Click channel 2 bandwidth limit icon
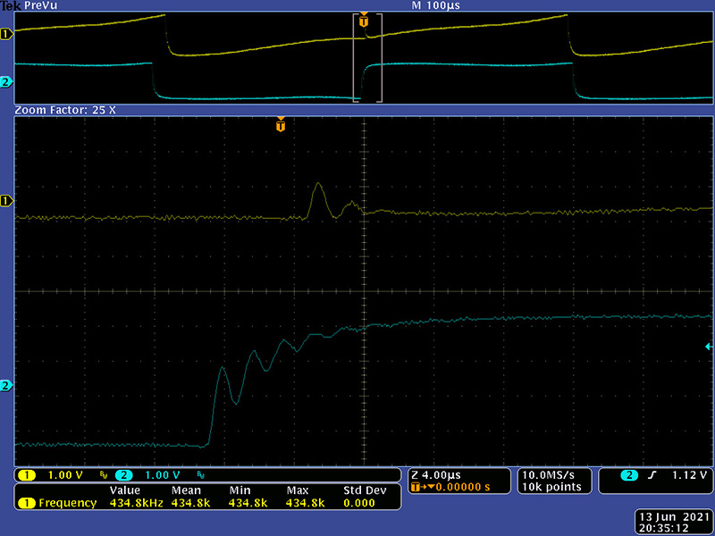This screenshot has height=536, width=715. click(201, 475)
